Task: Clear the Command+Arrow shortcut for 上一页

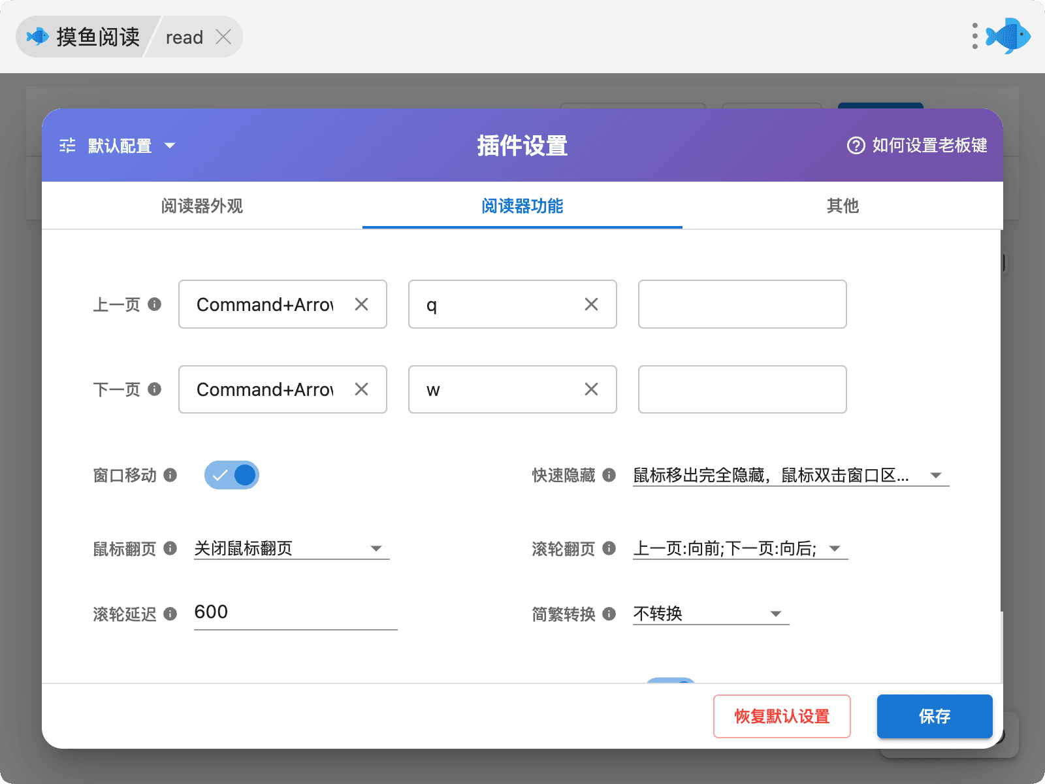Action: point(361,304)
